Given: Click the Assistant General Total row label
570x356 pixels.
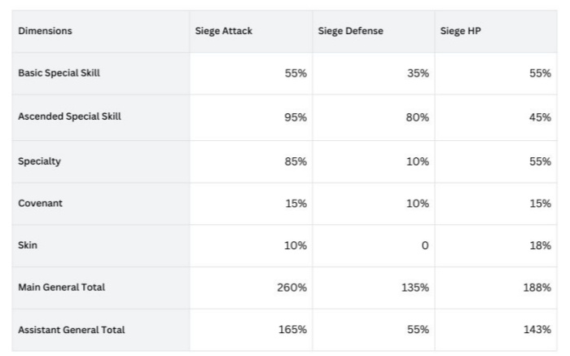Looking at the screenshot, I should [x=71, y=330].
